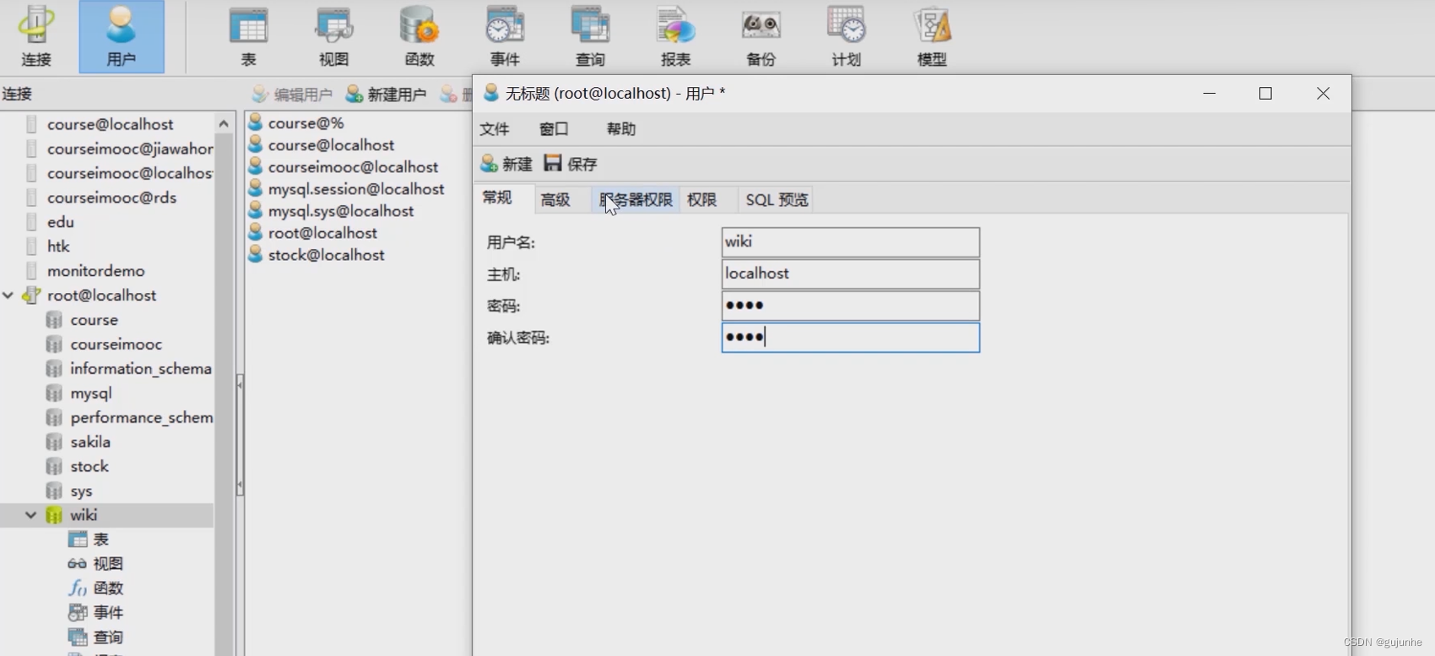Select the information_schema database

pyautogui.click(x=141, y=369)
